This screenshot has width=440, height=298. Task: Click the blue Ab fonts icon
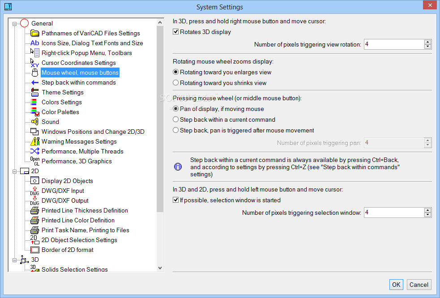35,43
